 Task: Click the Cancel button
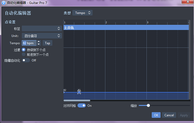pyautogui.click(x=169, y=115)
